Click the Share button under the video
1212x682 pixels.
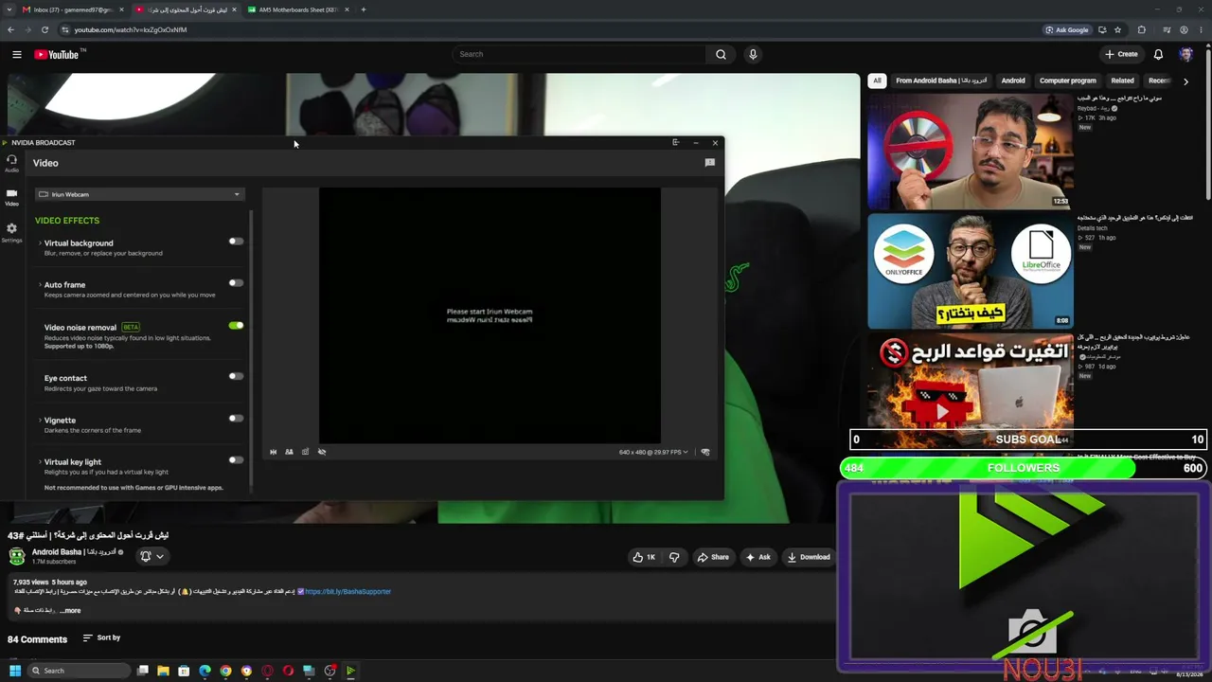[712, 557]
